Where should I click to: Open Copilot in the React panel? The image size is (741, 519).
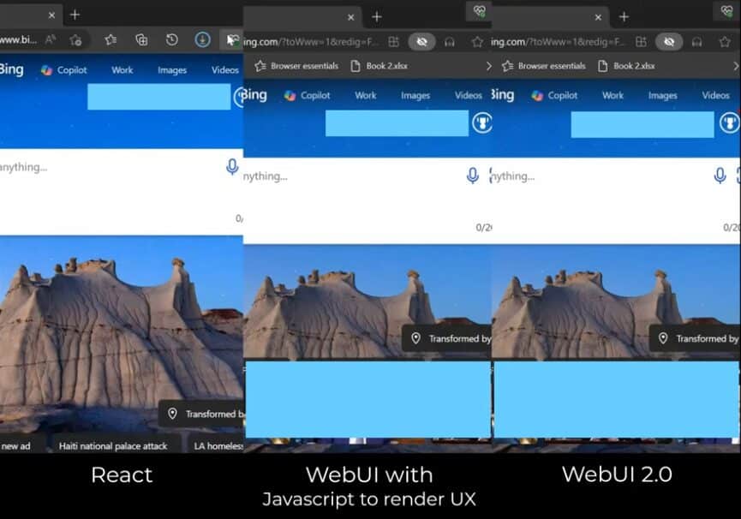click(64, 70)
